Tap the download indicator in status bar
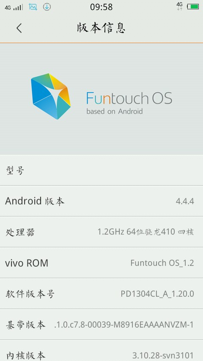Viewport: 203px width, 361px height. click(x=47, y=7)
